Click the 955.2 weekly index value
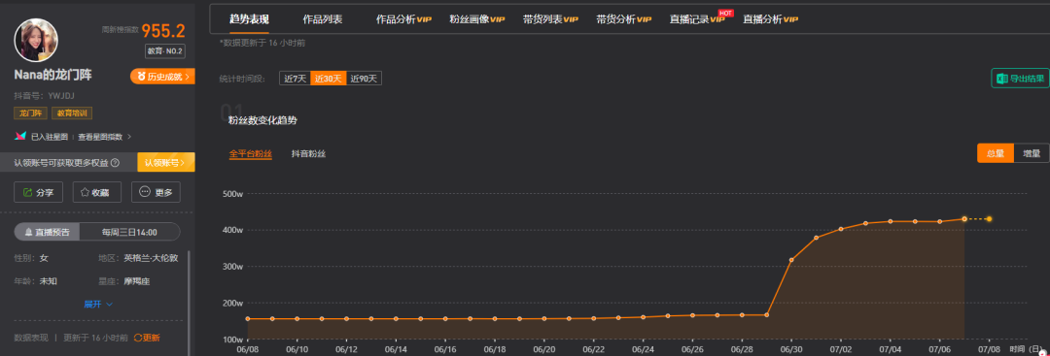1050x356 pixels. click(163, 30)
